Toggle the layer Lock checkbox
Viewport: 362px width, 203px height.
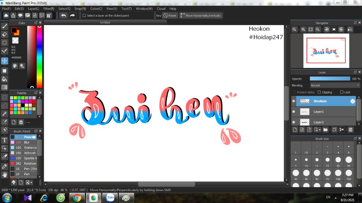point(342,92)
